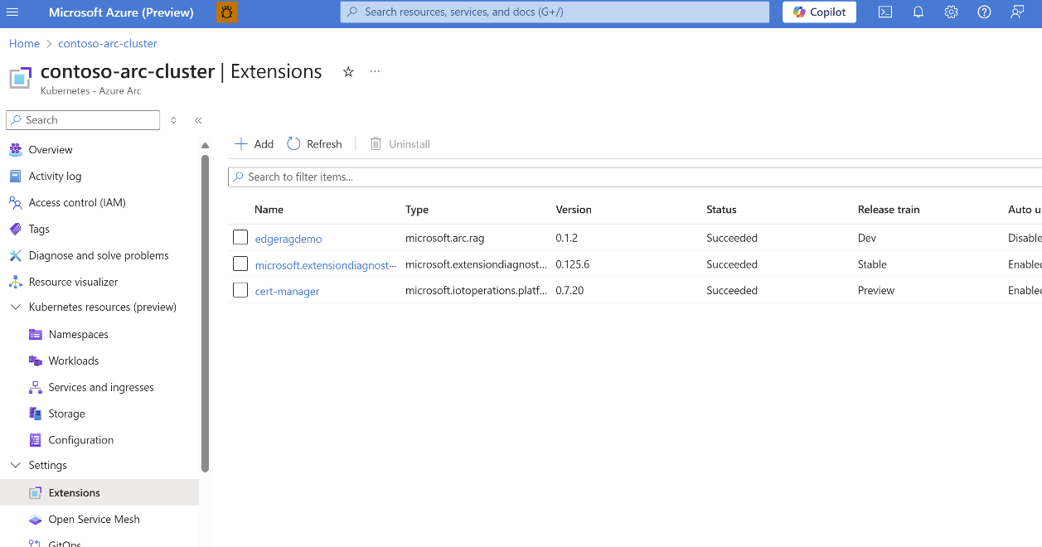The image size is (1042, 547).
Task: Sort by the Status column header
Action: click(x=721, y=210)
